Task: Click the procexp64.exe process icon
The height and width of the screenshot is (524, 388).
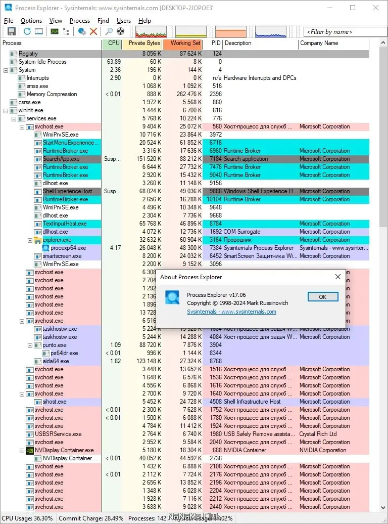Action: point(46,248)
